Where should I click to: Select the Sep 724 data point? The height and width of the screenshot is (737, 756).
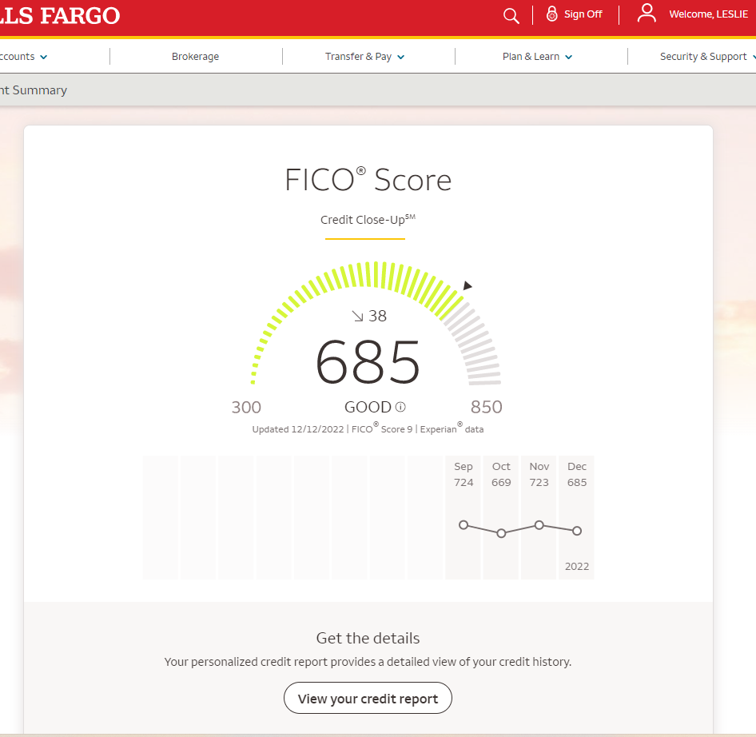coord(464,525)
